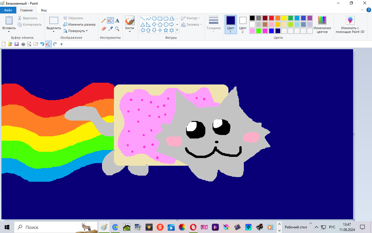Pick the black color swatch
372x233 pixels.
(x=252, y=18)
